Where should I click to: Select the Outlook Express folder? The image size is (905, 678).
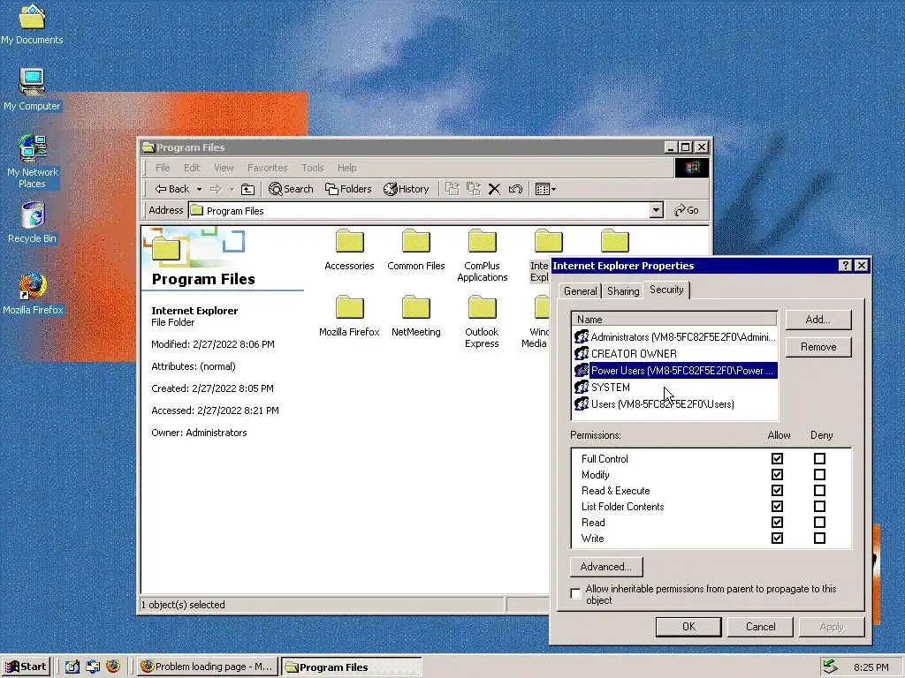pos(482,321)
